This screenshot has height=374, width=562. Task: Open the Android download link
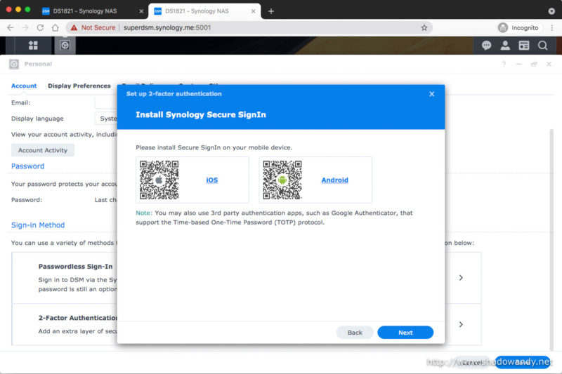click(x=335, y=180)
